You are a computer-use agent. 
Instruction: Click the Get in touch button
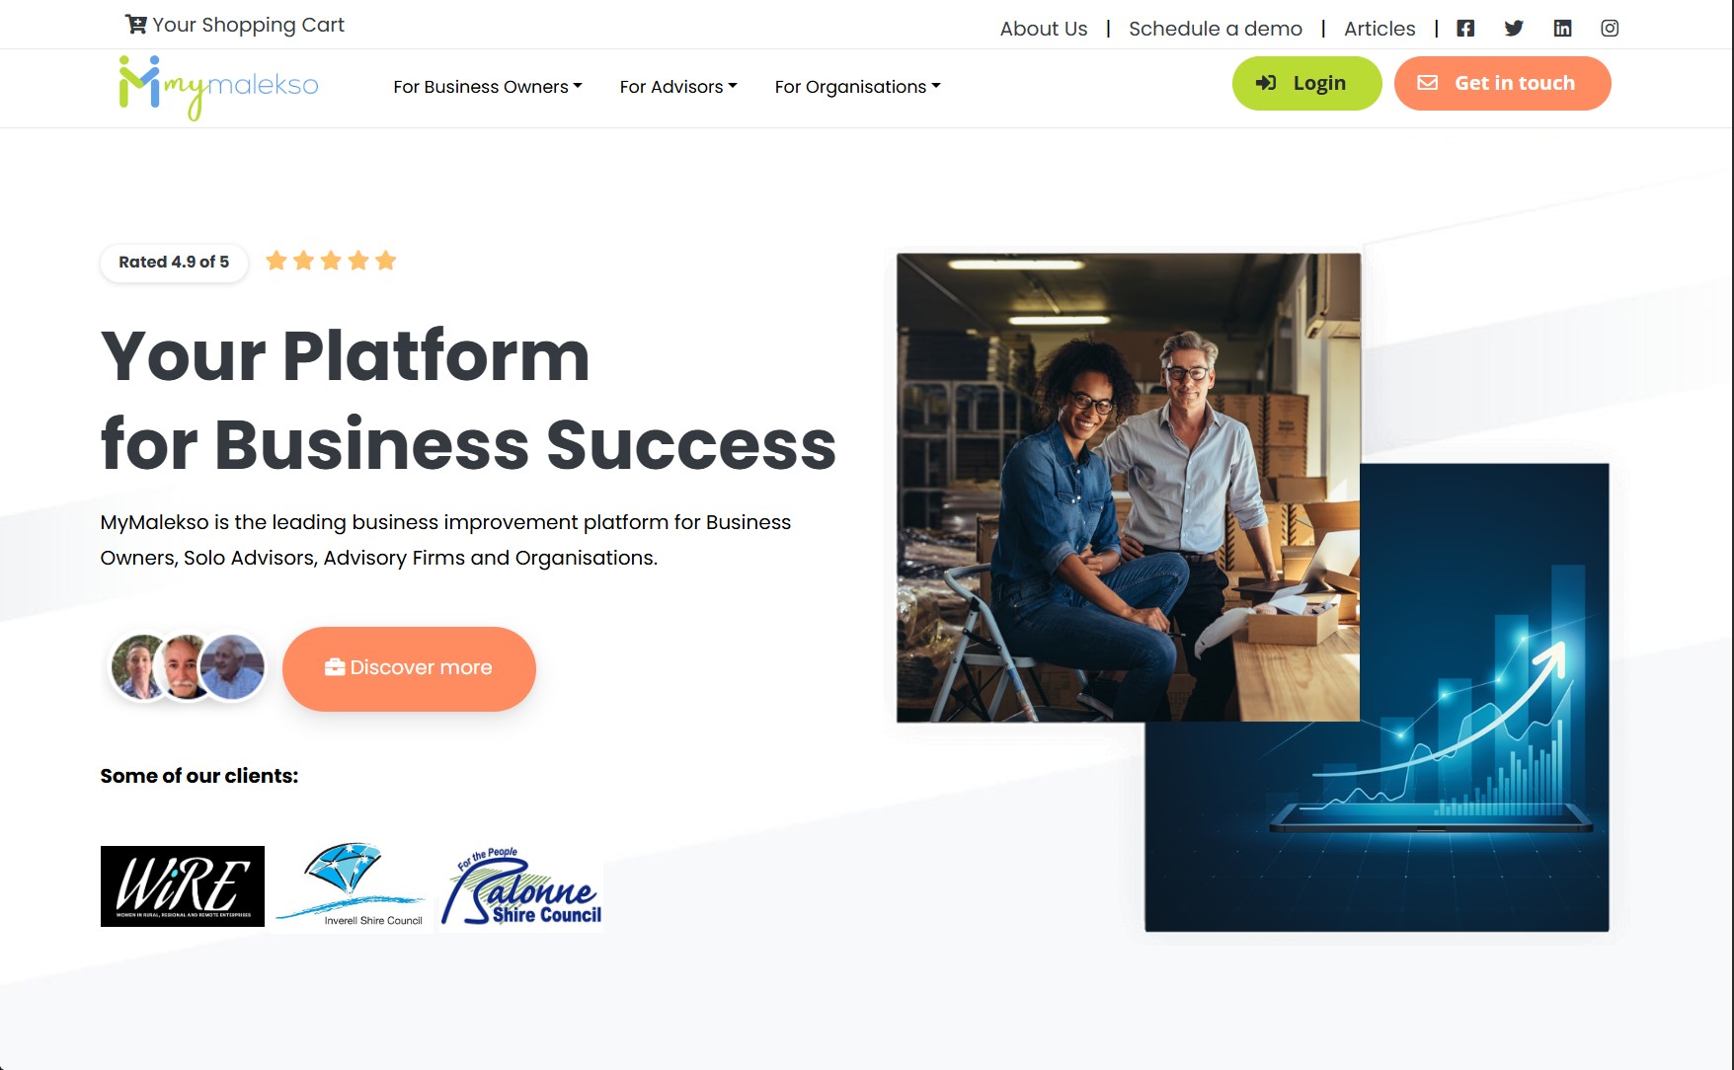(1502, 83)
